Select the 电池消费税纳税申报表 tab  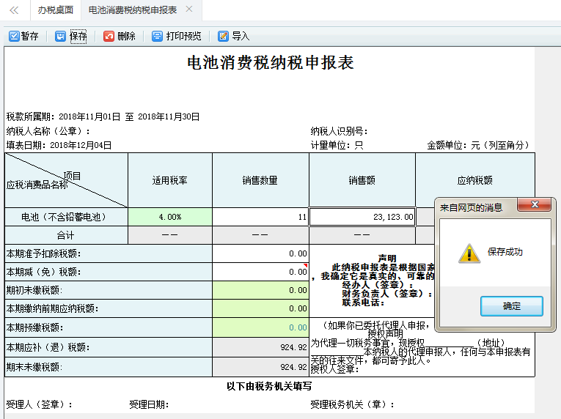pos(132,10)
